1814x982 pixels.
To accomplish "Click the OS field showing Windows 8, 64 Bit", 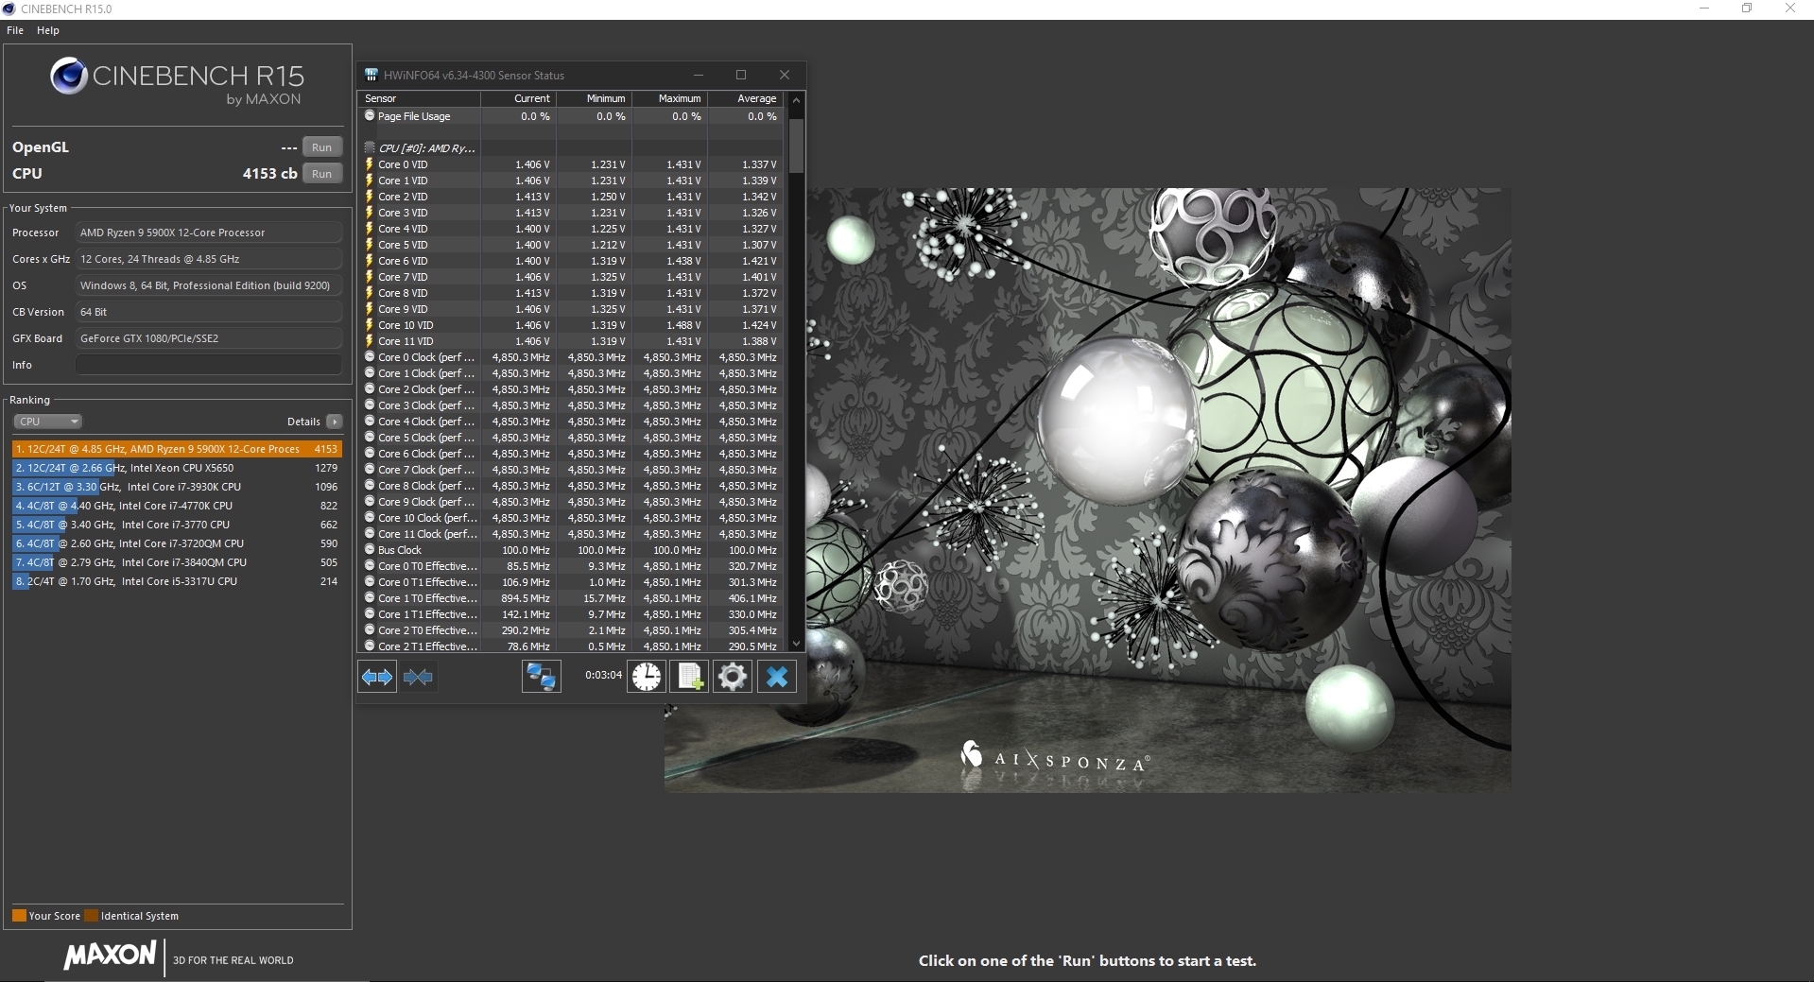I will click(x=209, y=285).
